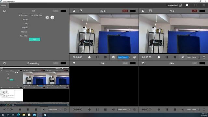Start recording all selected stations in top bar
The width and height of the screenshot is (208, 117).
[x=187, y=5]
